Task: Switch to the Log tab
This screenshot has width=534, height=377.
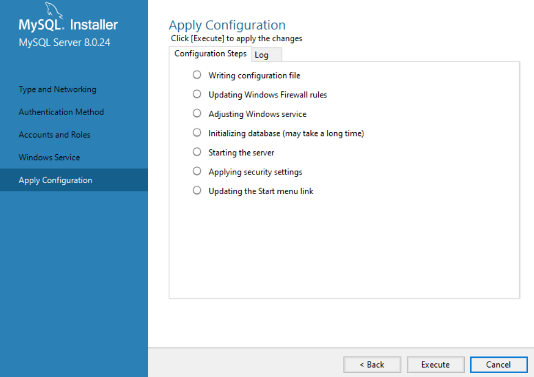Action: [266, 55]
